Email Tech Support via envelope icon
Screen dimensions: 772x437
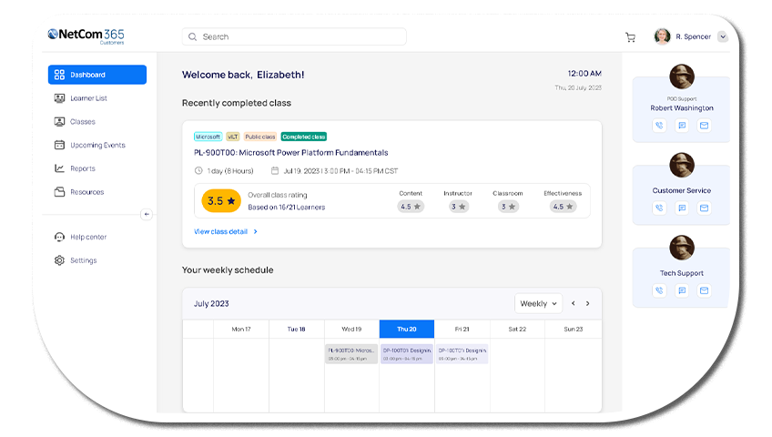pyautogui.click(x=704, y=291)
